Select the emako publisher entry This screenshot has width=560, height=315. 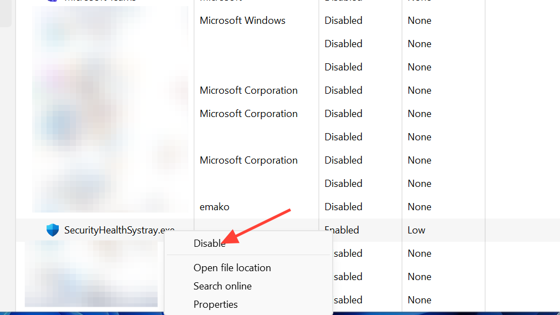coord(215,207)
